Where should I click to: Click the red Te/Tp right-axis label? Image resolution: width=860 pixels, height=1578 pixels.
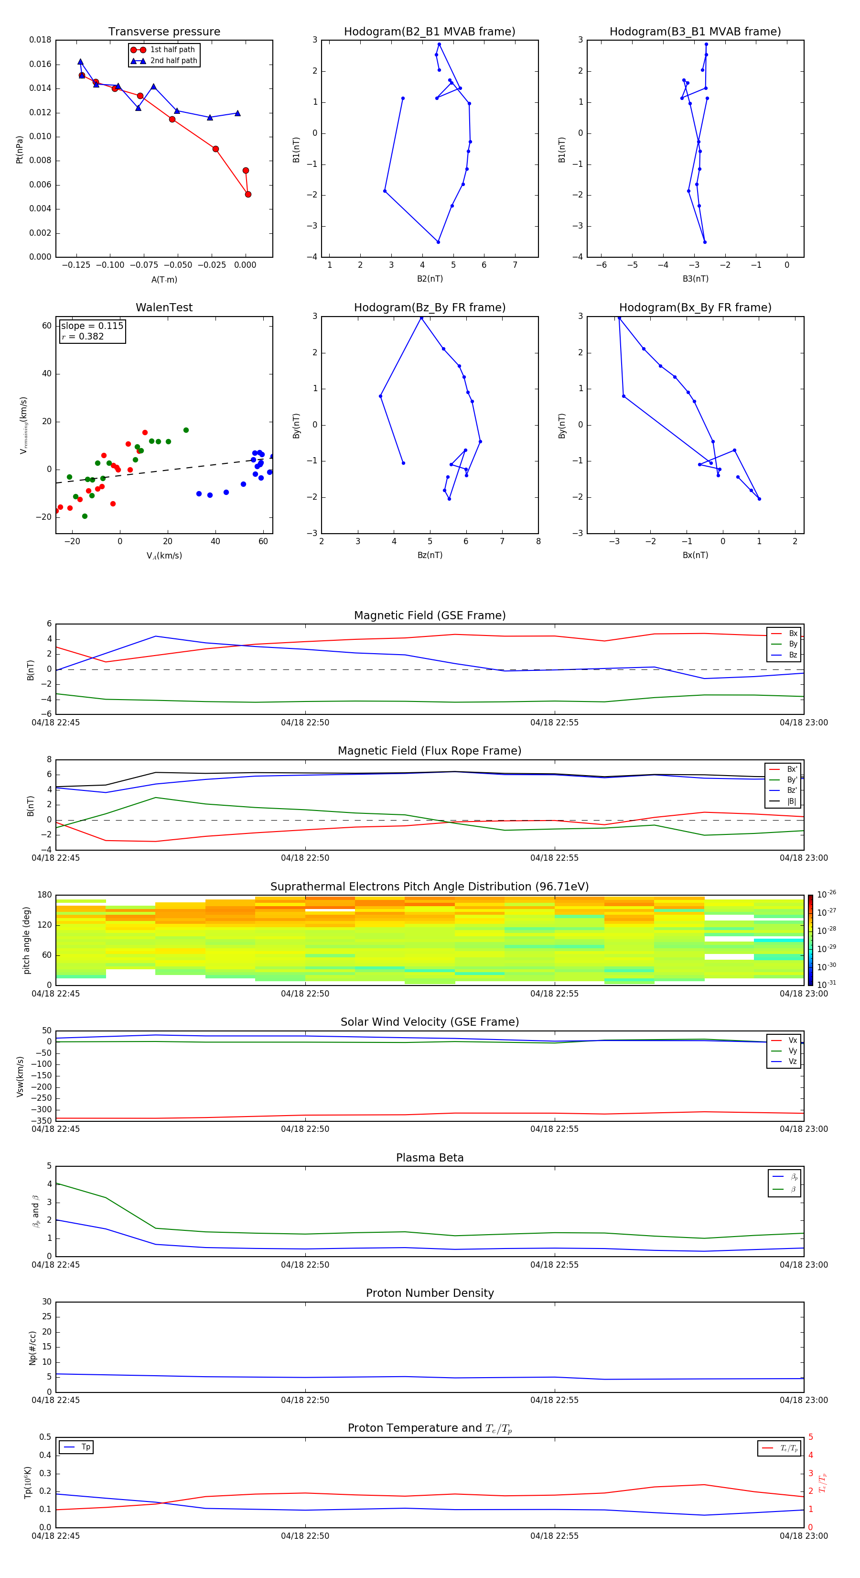[822, 1482]
